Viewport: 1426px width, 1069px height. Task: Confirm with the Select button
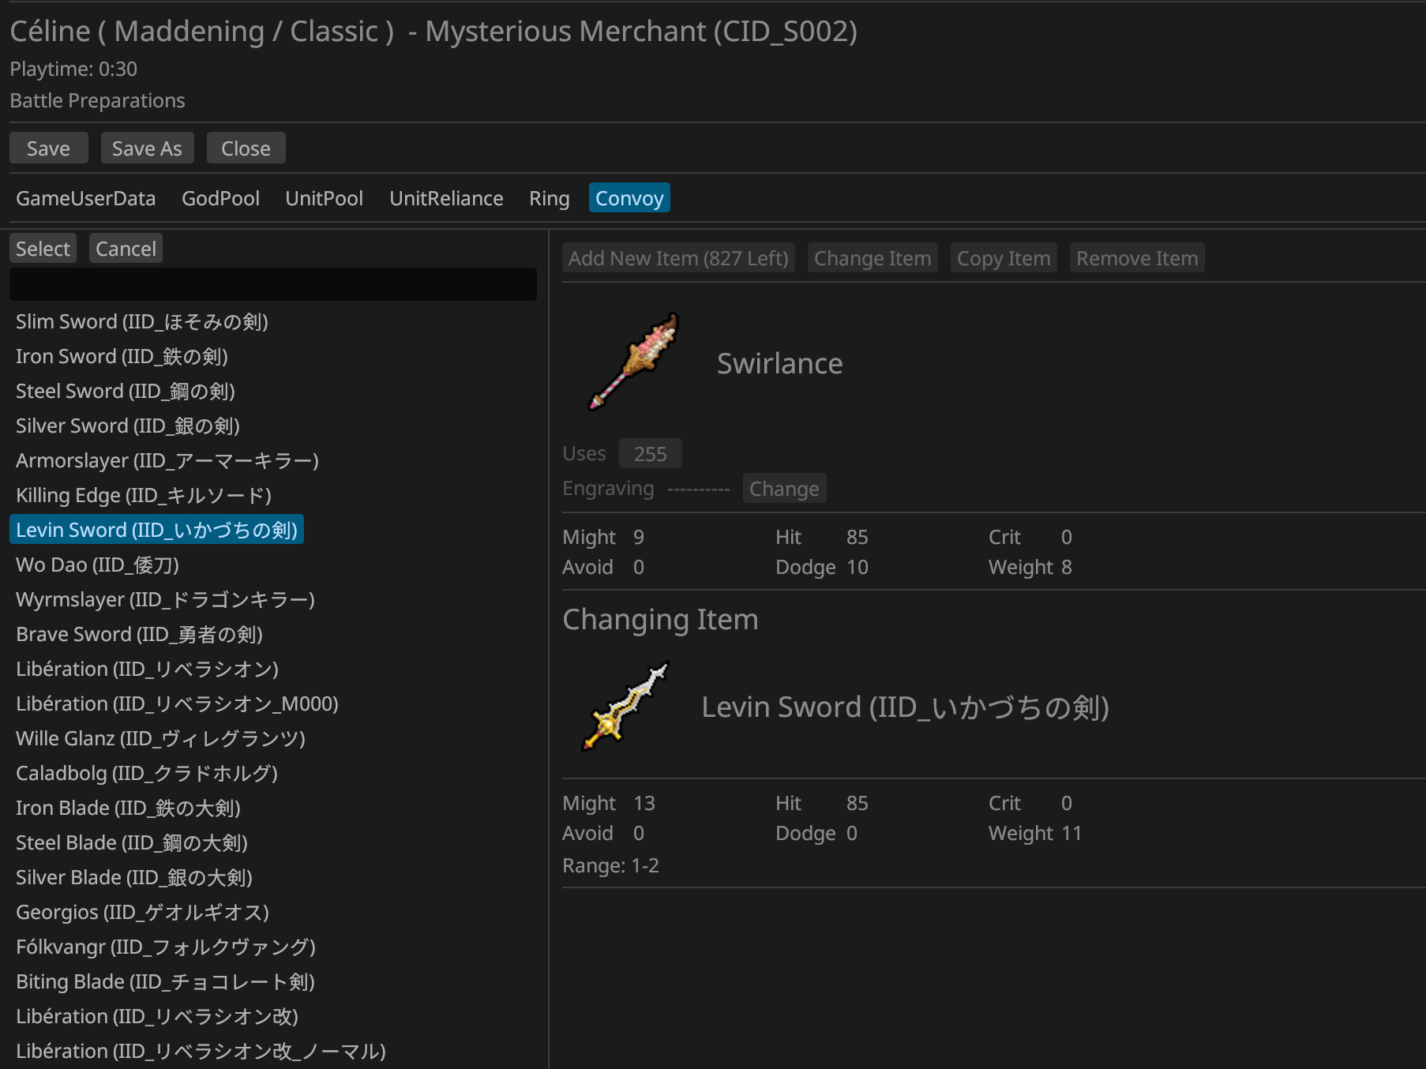tap(42, 248)
